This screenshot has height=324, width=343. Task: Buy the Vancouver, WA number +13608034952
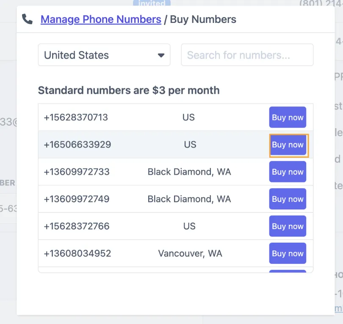click(x=288, y=253)
